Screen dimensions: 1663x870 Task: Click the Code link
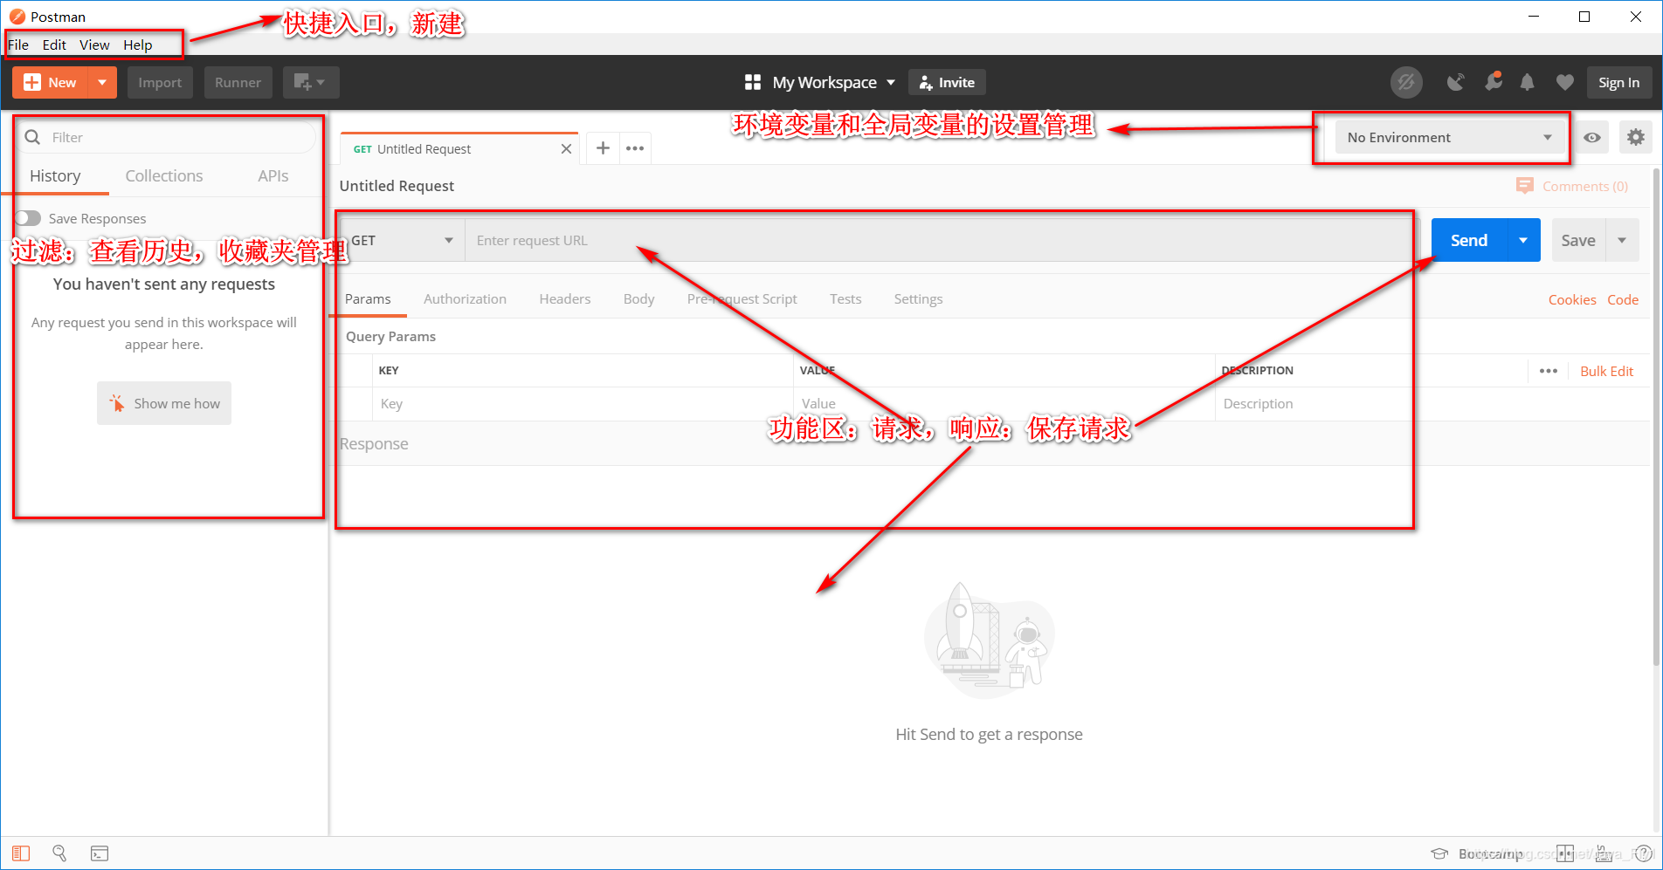(x=1623, y=299)
